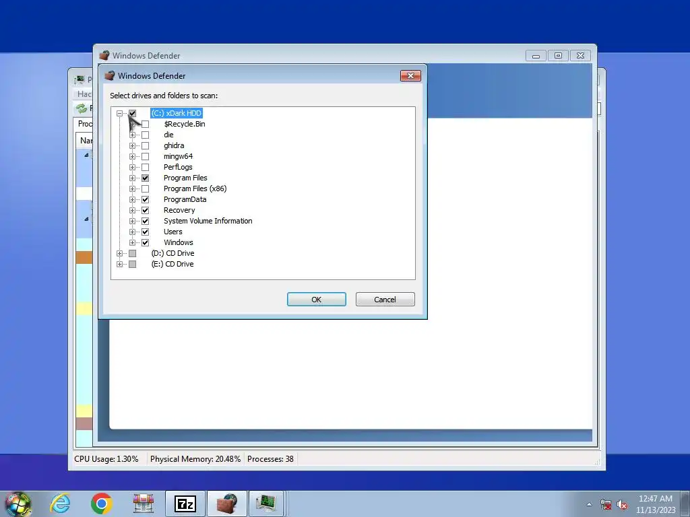
Task: Uncheck the Users folder checkbox
Action: tap(146, 232)
